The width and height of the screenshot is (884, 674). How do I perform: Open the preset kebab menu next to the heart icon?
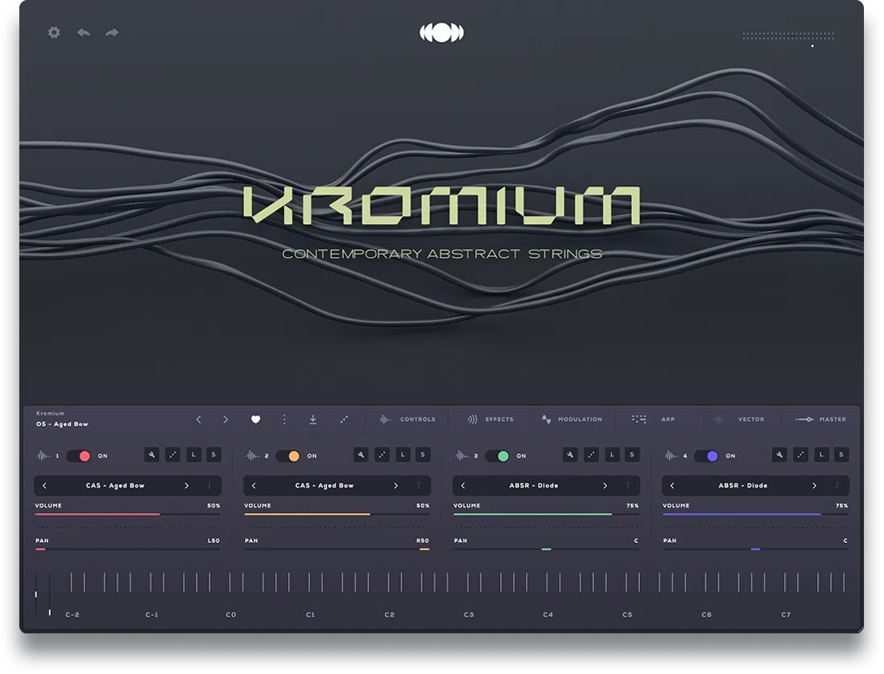click(283, 419)
